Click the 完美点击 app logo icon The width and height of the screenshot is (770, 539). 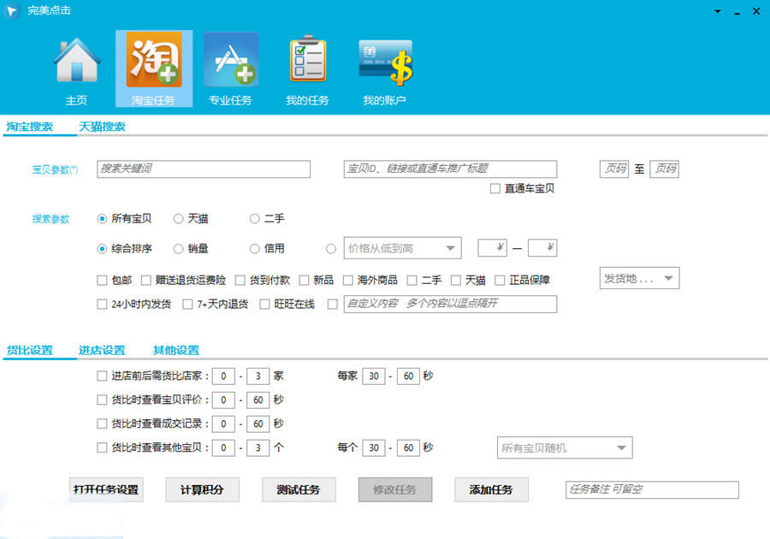tap(12, 10)
